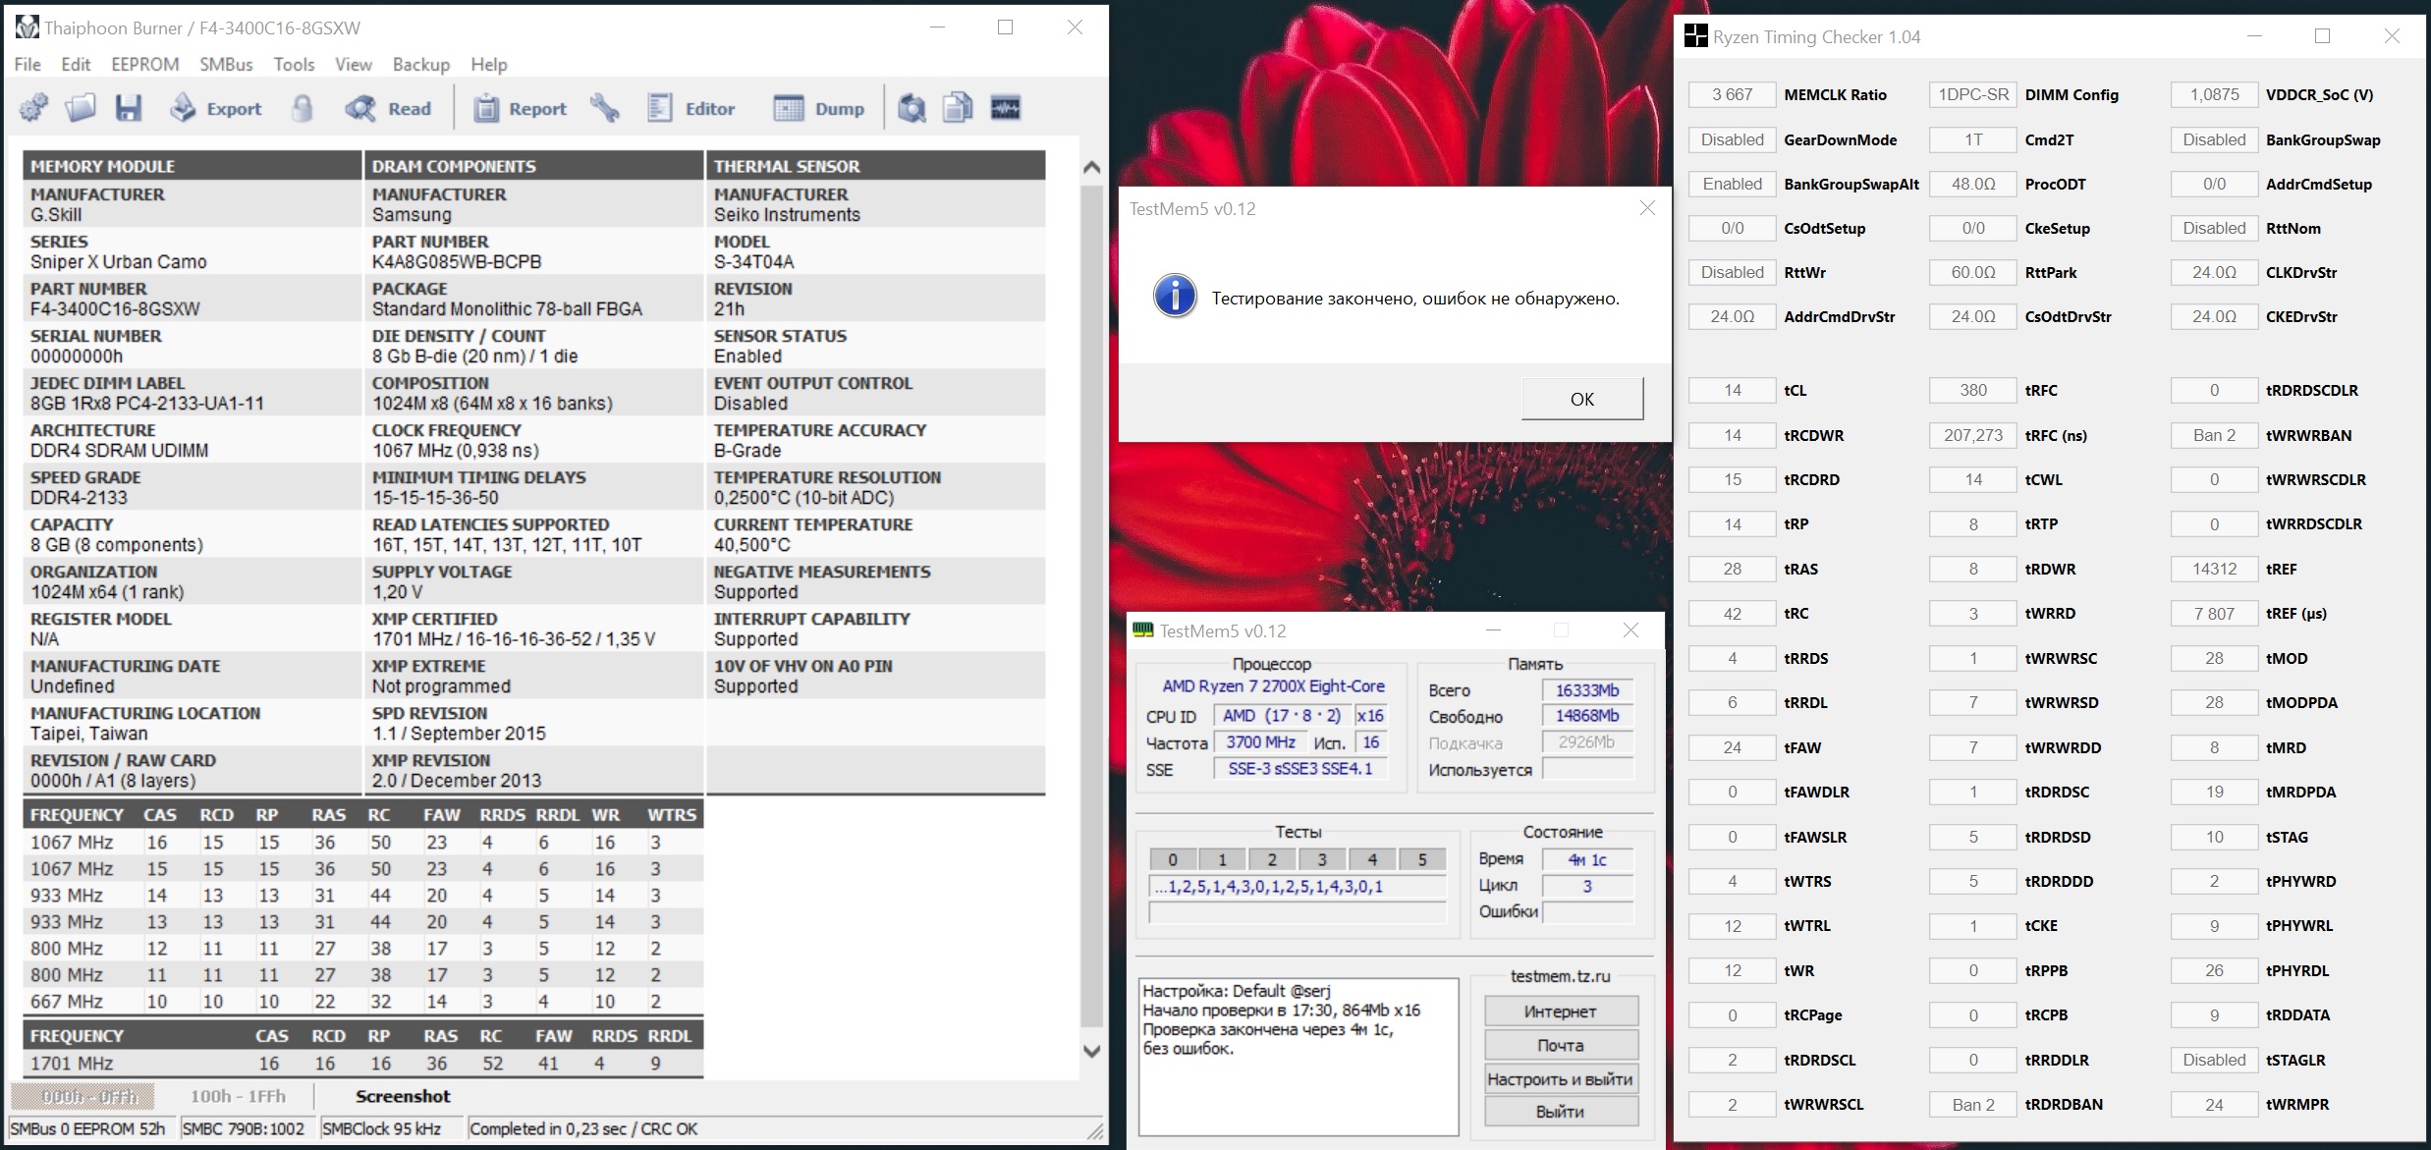Select the Screenshot tab
2431x1150 pixels.
[403, 1096]
